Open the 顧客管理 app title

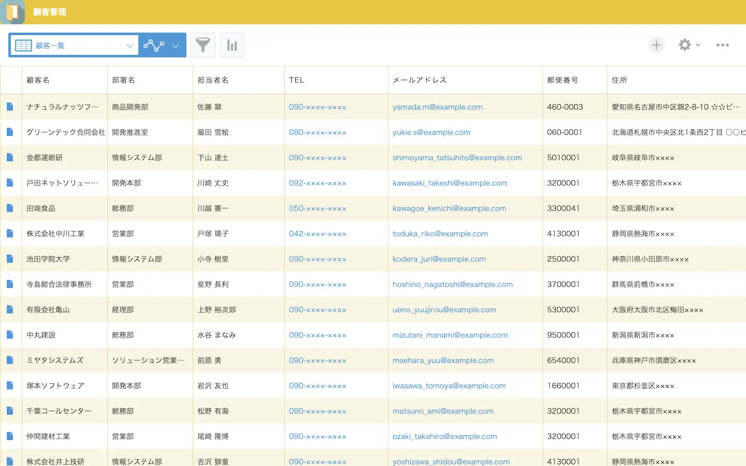coord(50,12)
